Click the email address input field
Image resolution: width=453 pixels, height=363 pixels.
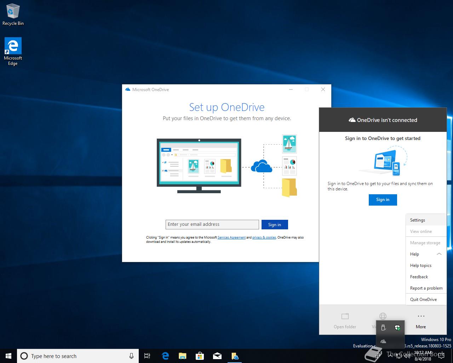pos(212,224)
